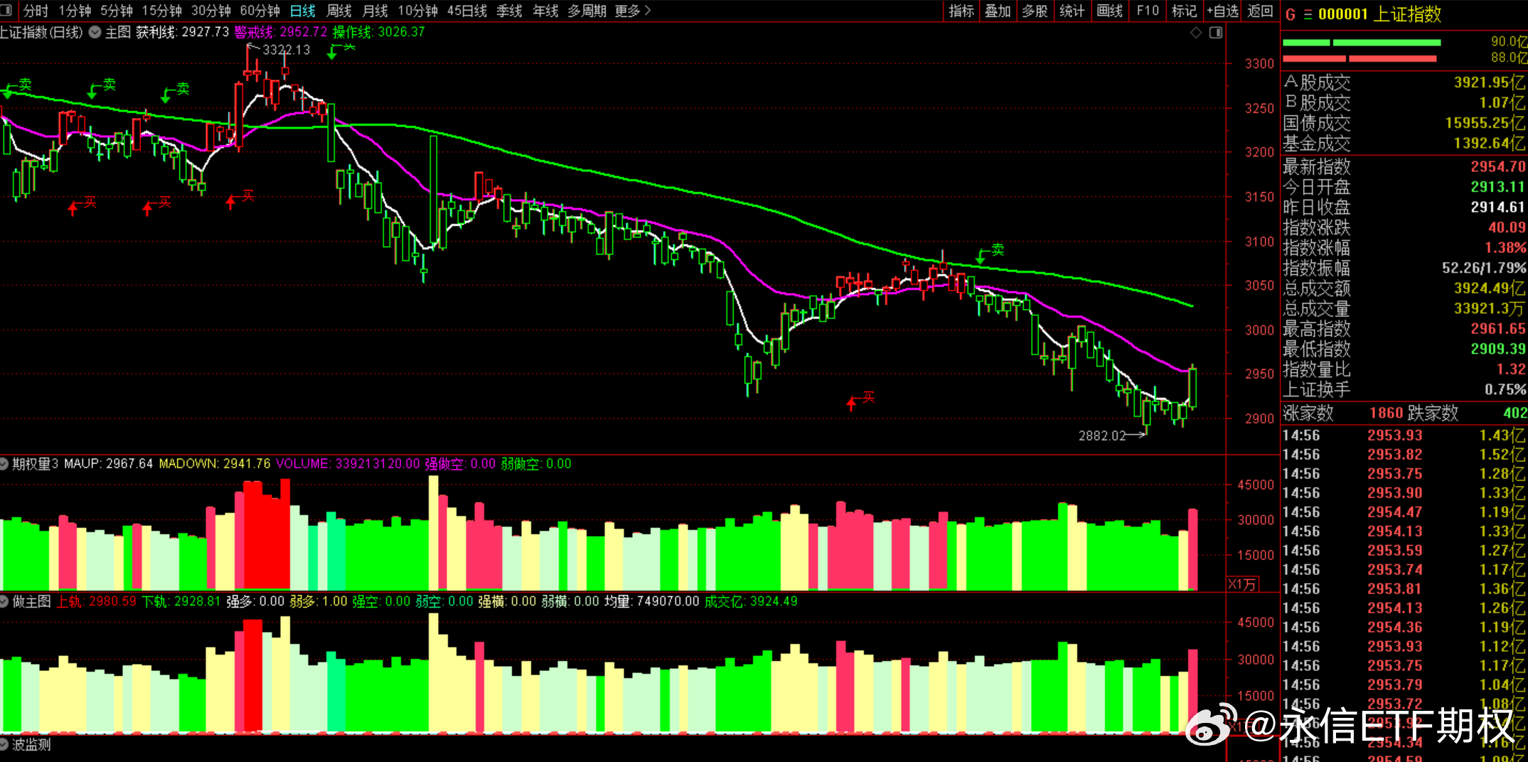Add to watchlist with +自选
Viewport: 1528px width, 762px height.
click(x=1223, y=11)
